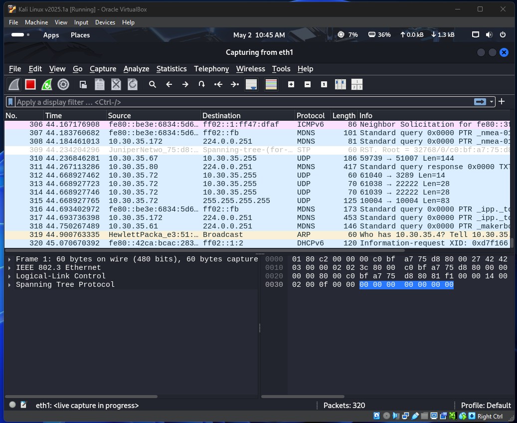Reload the capture file from the toolbar
Screen dimensions: 517x423
(133, 85)
